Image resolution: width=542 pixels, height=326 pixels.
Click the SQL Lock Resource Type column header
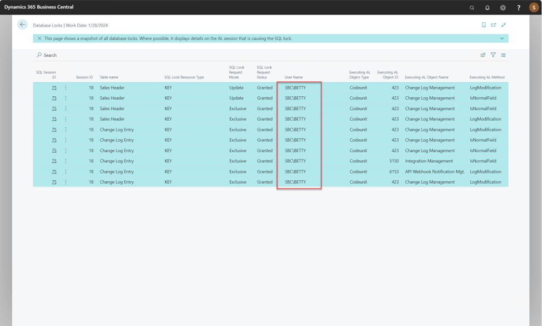[184, 77]
